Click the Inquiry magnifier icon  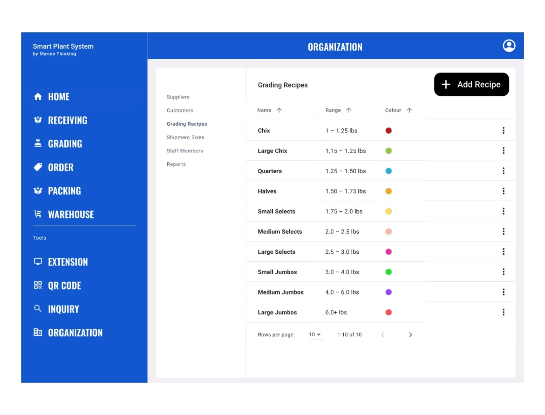tap(38, 309)
